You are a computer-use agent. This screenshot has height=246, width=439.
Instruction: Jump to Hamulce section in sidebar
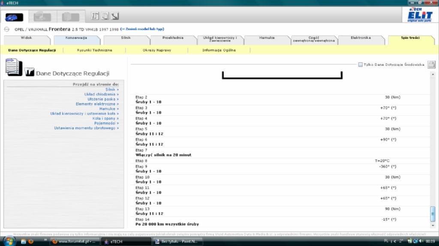(109, 109)
